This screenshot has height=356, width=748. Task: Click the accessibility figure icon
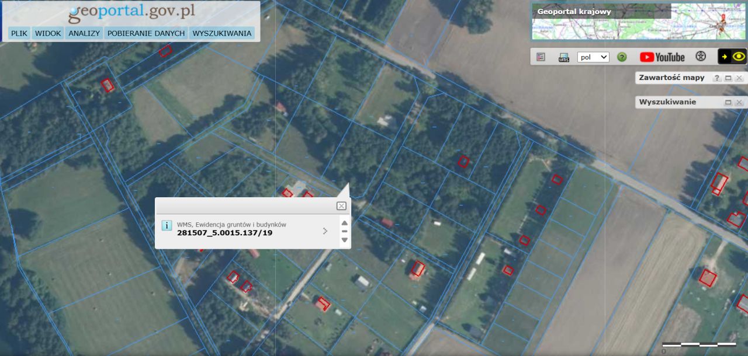pyautogui.click(x=701, y=57)
